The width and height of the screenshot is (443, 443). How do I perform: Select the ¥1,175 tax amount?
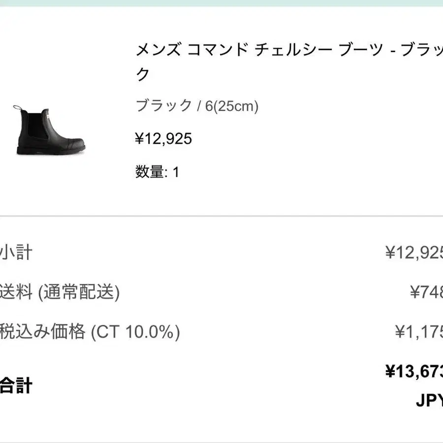coord(419,332)
